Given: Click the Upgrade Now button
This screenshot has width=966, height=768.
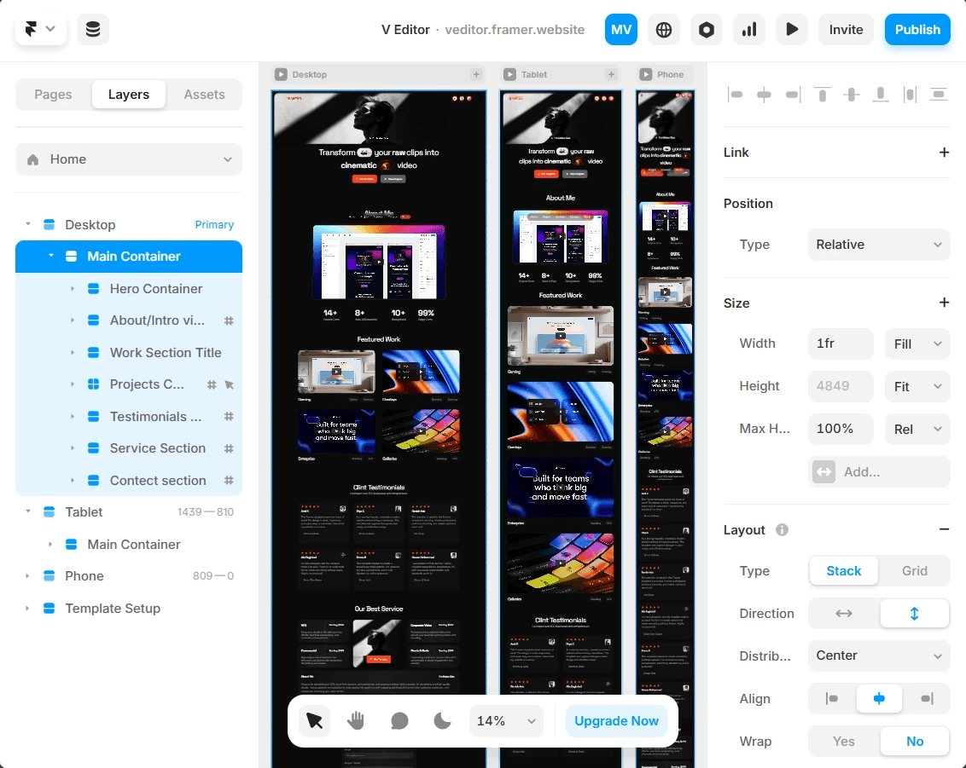Looking at the screenshot, I should coord(616,720).
